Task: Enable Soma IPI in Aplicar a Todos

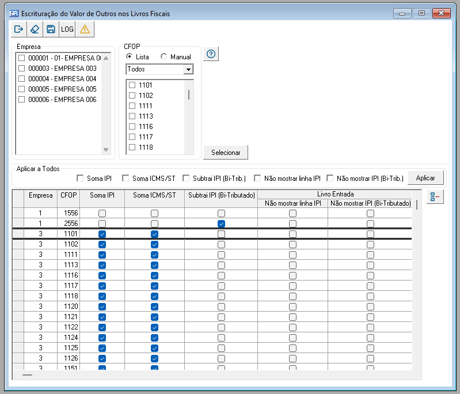Action: 80,178
